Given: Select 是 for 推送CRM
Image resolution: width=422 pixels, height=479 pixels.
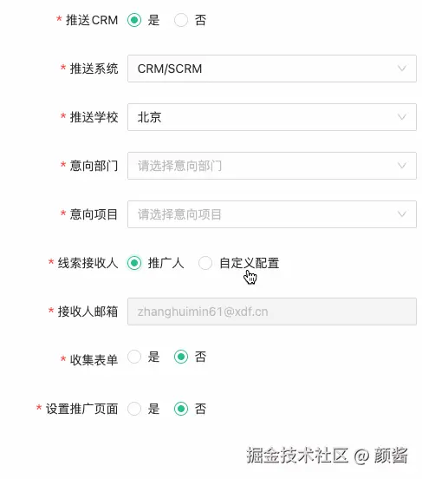Looking at the screenshot, I should tap(134, 20).
